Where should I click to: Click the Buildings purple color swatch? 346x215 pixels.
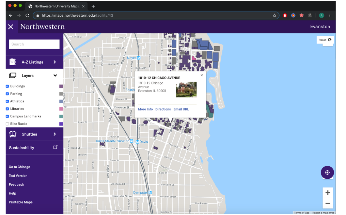[61, 86]
